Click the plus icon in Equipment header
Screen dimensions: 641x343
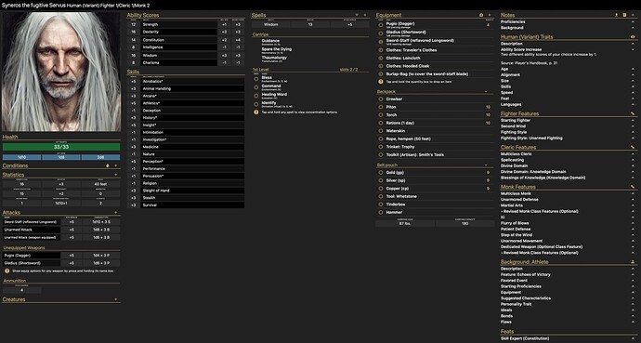tap(490, 15)
